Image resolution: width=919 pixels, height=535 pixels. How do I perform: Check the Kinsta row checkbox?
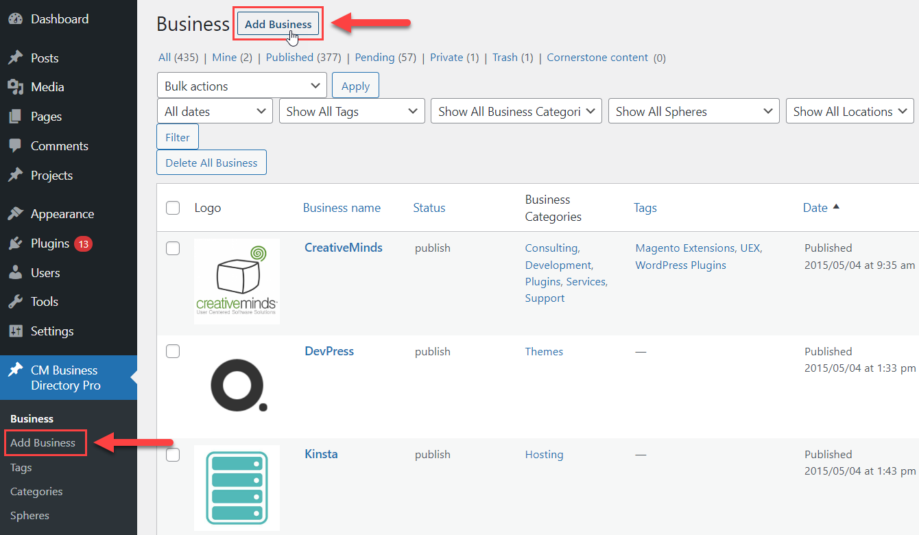(173, 454)
